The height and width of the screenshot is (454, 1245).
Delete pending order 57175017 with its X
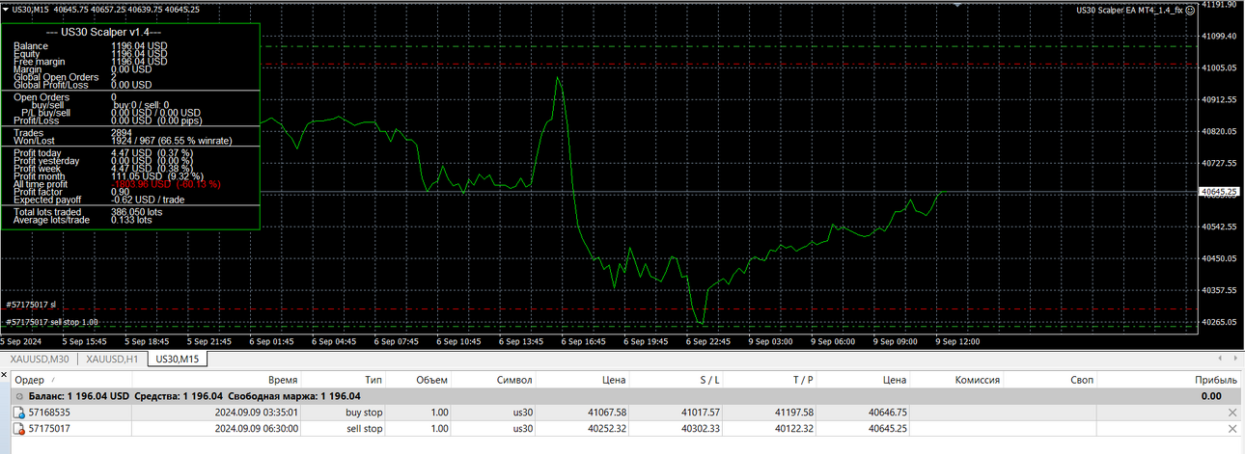(x=1231, y=429)
